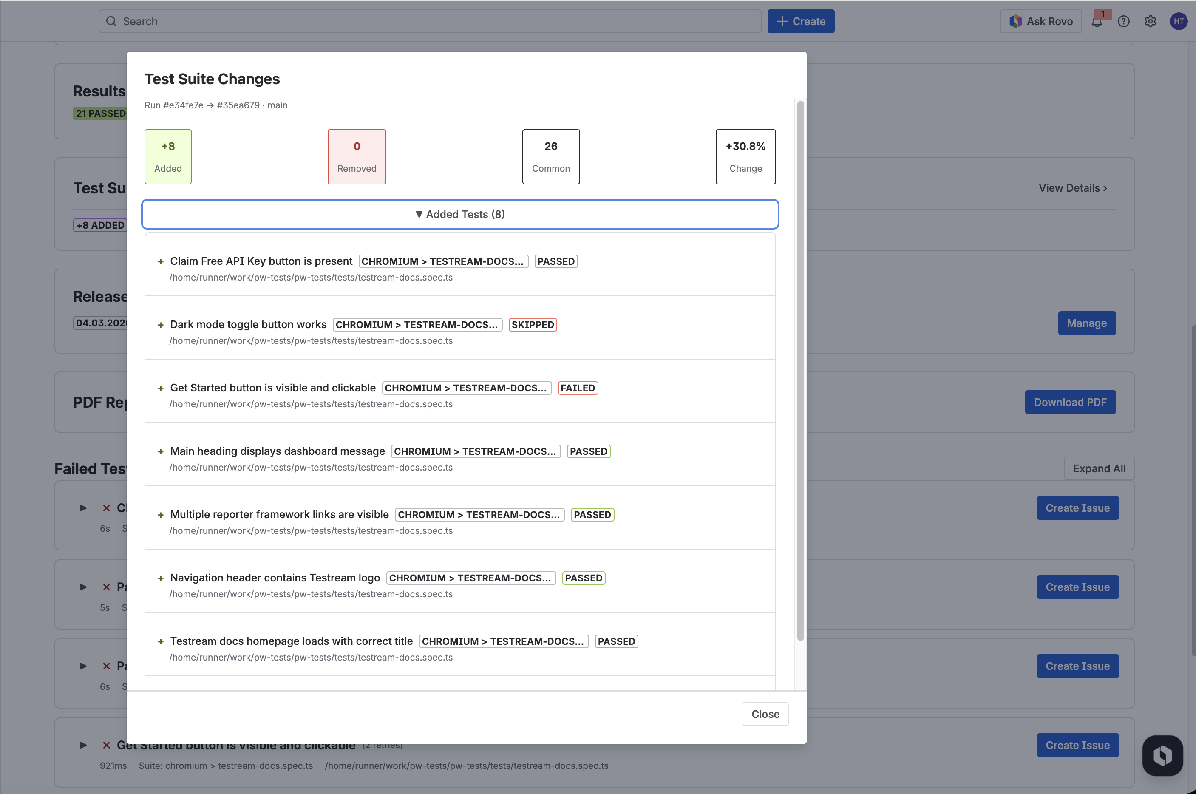
Task: Click the plus icon beside Main heading displays test
Action: (x=161, y=452)
